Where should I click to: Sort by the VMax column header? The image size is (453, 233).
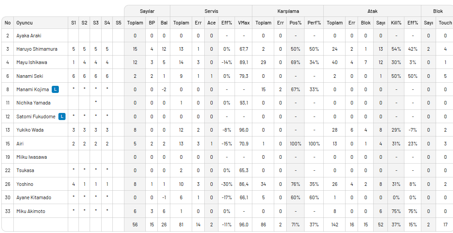pyautogui.click(x=244, y=23)
